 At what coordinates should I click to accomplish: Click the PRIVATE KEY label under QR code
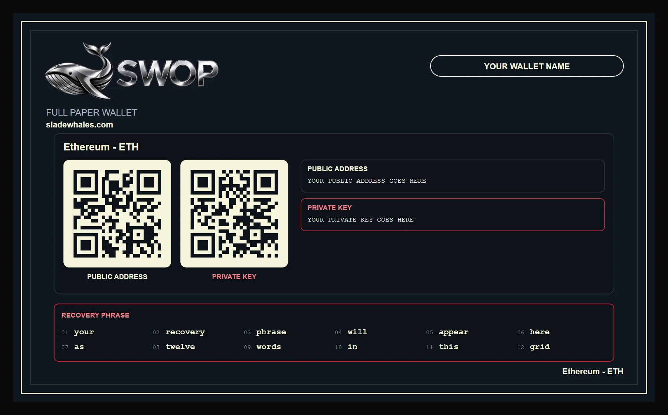point(234,277)
